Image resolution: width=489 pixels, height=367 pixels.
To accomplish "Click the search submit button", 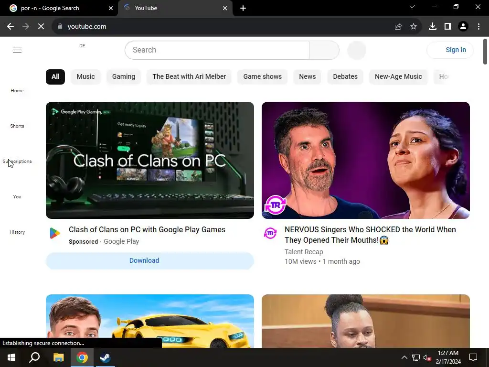I will pyautogui.click(x=324, y=50).
